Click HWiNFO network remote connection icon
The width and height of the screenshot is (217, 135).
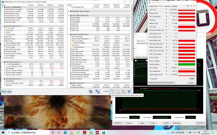pos(97,91)
